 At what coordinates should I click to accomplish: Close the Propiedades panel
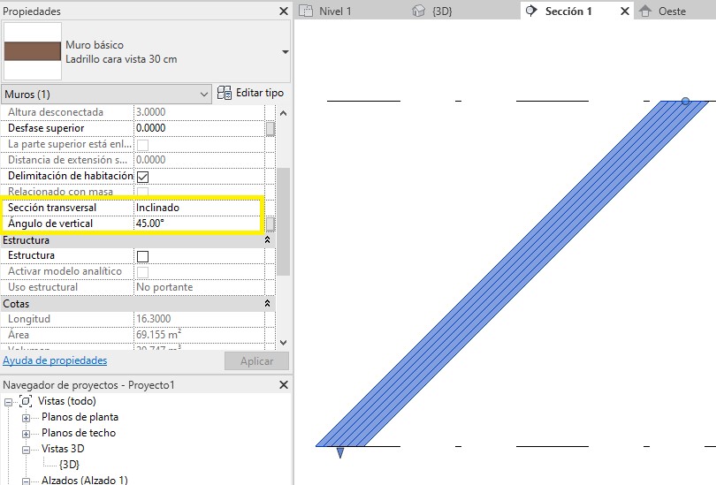pyautogui.click(x=283, y=11)
